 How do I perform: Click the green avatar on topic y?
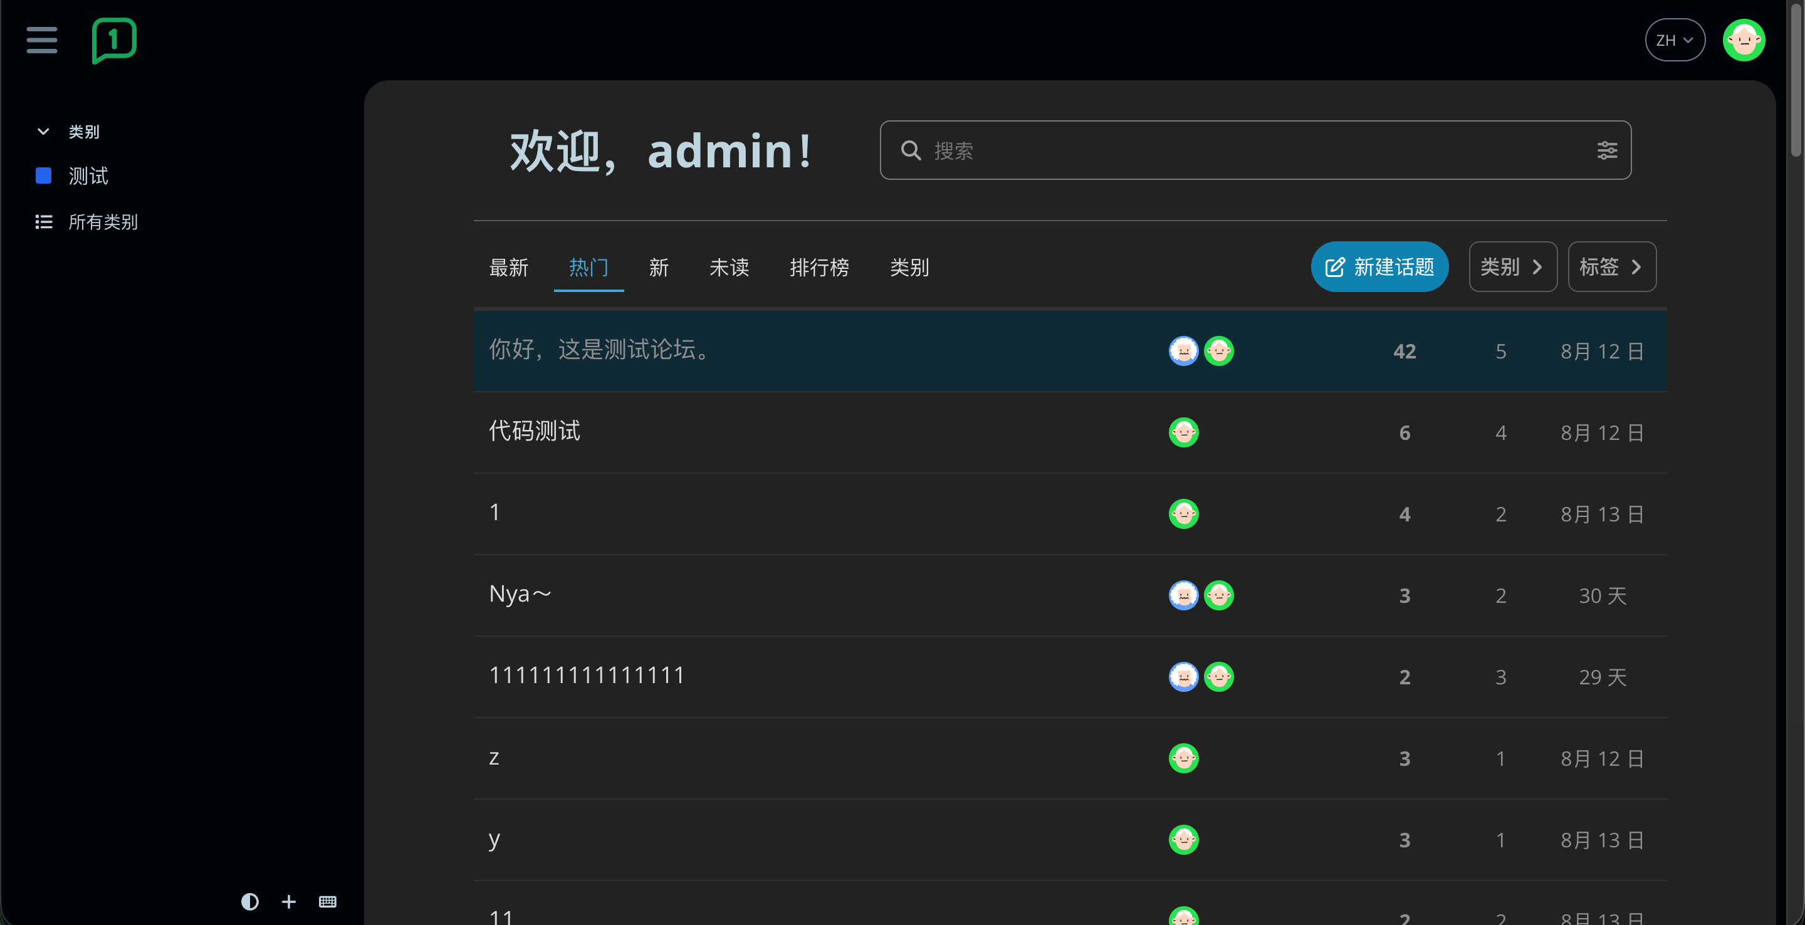click(1183, 840)
